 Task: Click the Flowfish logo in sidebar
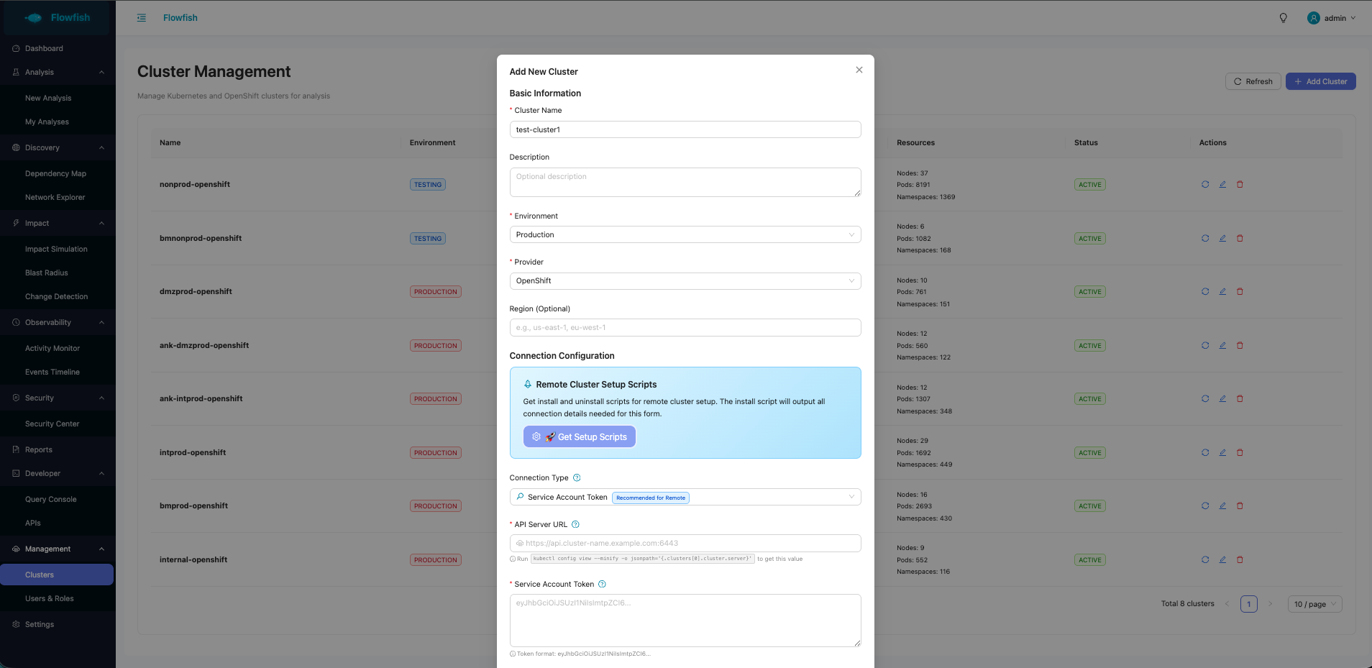57,18
